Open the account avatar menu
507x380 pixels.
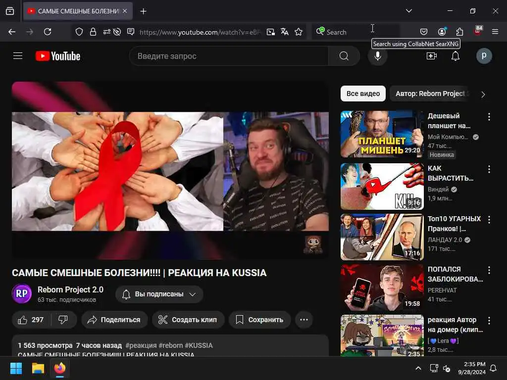(x=484, y=56)
